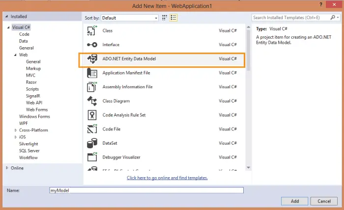The width and height of the screenshot is (344, 210).
Task: Click the DataSet template icon
Action: [92, 143]
